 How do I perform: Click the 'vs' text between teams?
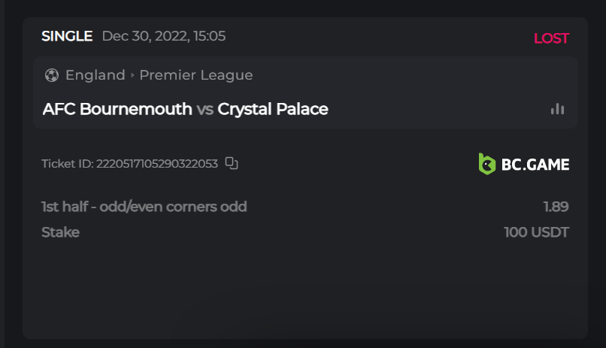pyautogui.click(x=205, y=109)
